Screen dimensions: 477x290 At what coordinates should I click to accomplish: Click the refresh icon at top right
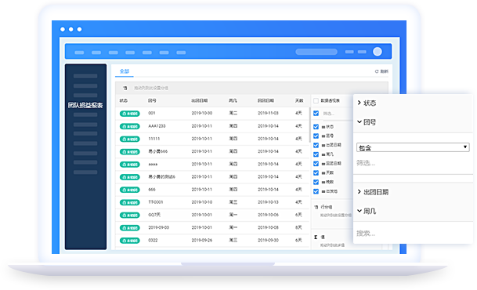click(x=377, y=71)
